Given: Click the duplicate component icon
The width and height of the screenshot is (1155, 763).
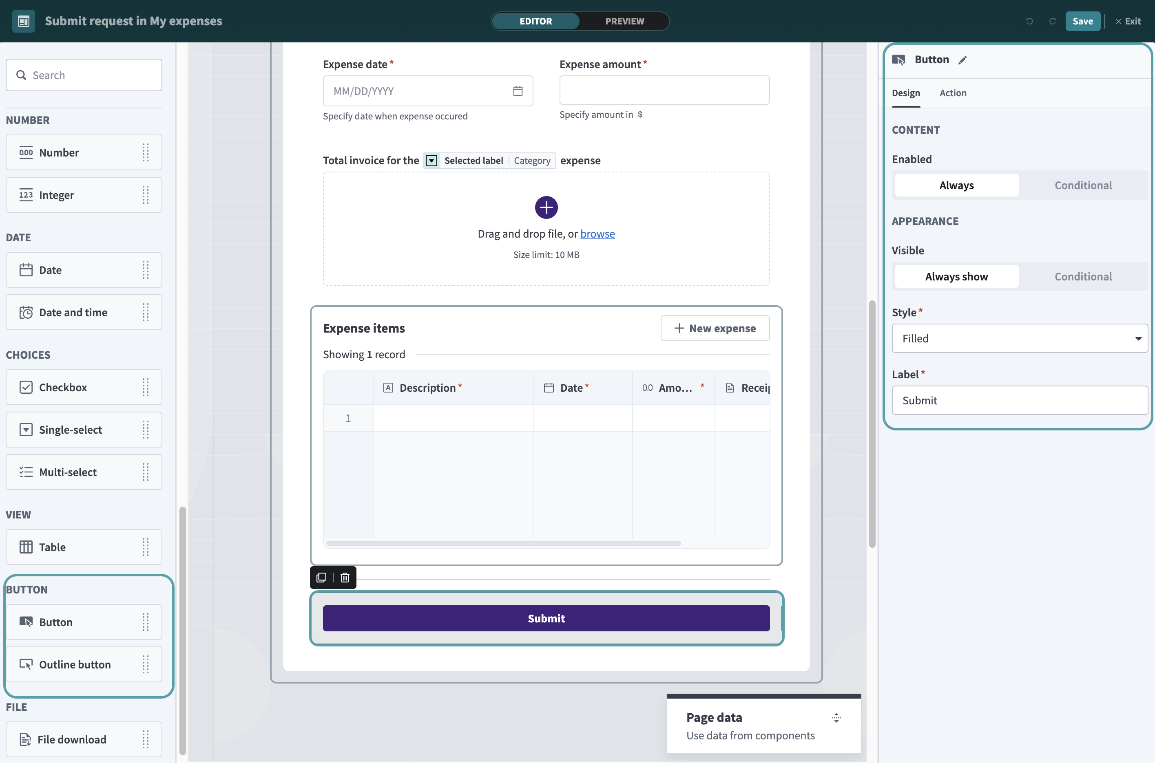Looking at the screenshot, I should pyautogui.click(x=321, y=578).
